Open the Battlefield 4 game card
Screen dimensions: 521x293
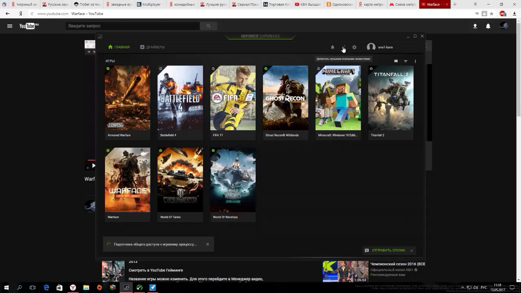[180, 103]
